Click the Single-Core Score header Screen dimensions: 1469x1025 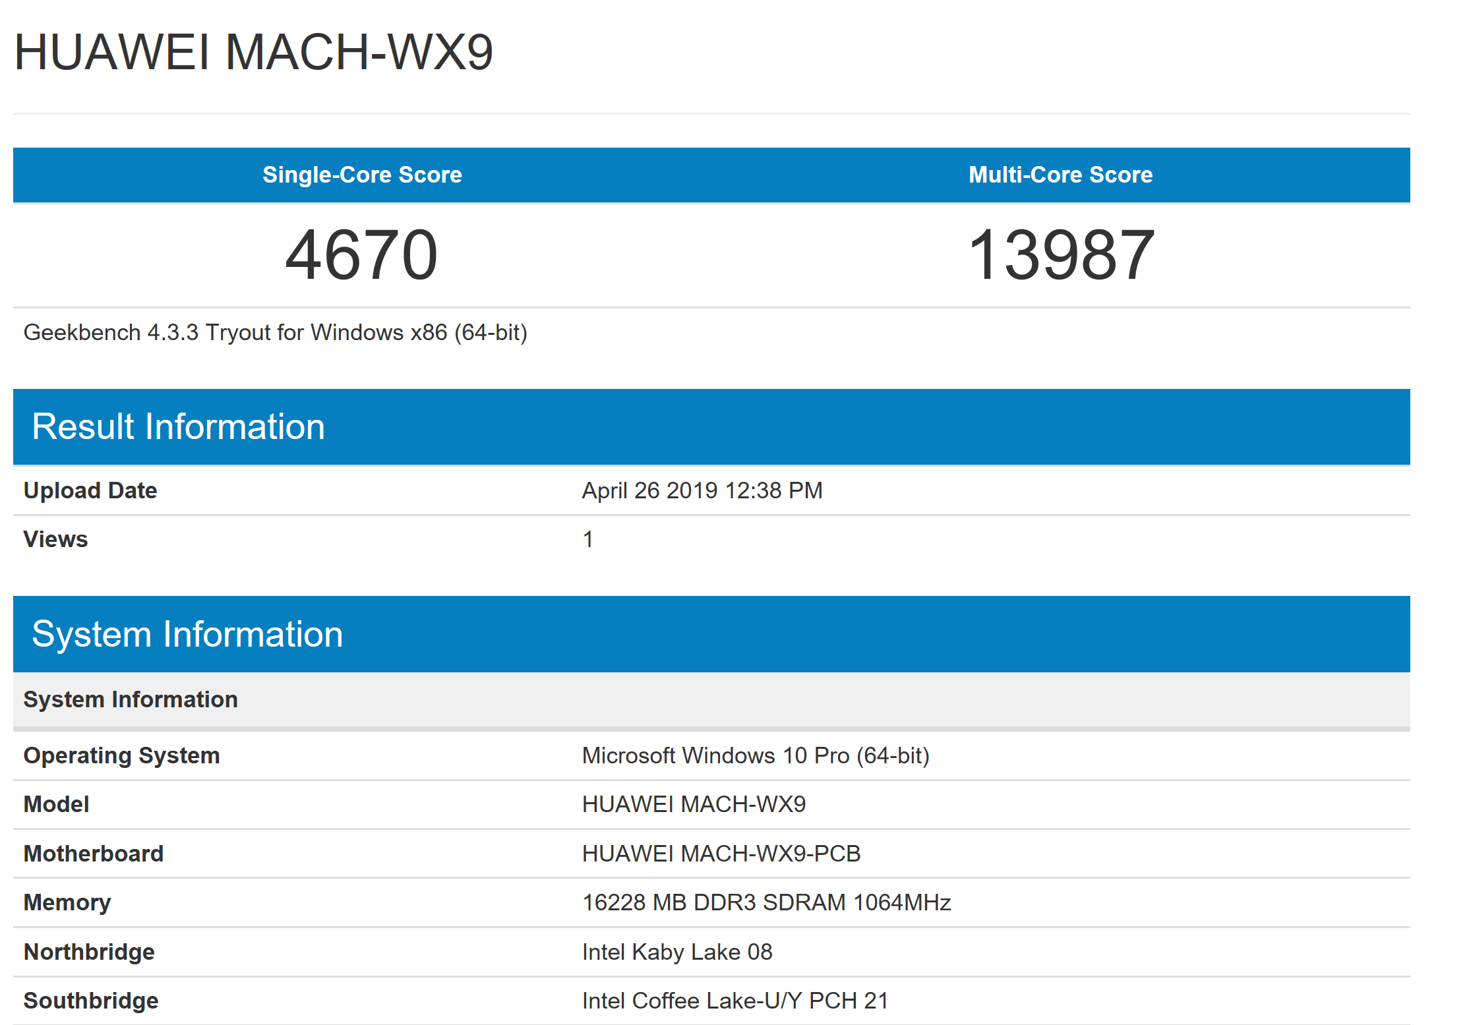tap(362, 175)
